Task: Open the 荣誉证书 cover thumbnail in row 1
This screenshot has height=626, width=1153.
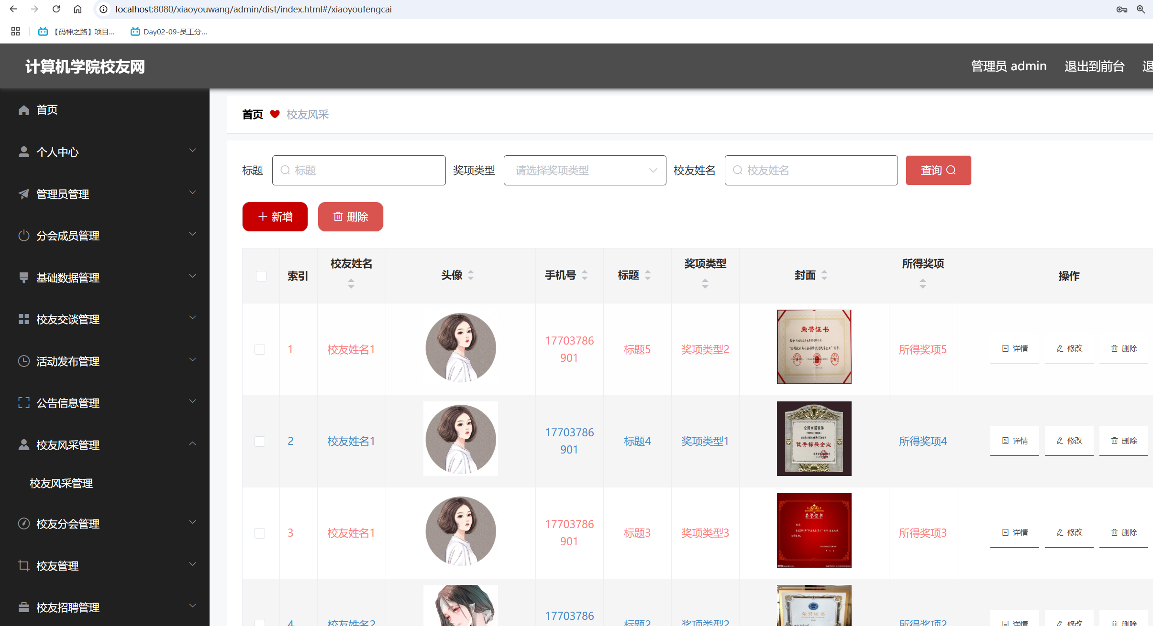Action: pos(814,347)
